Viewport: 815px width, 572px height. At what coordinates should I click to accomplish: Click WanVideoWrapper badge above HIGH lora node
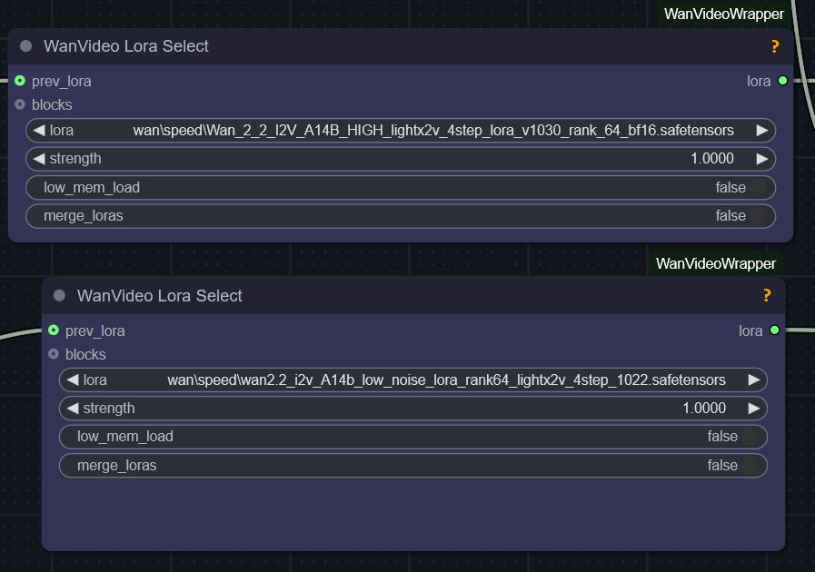click(723, 14)
